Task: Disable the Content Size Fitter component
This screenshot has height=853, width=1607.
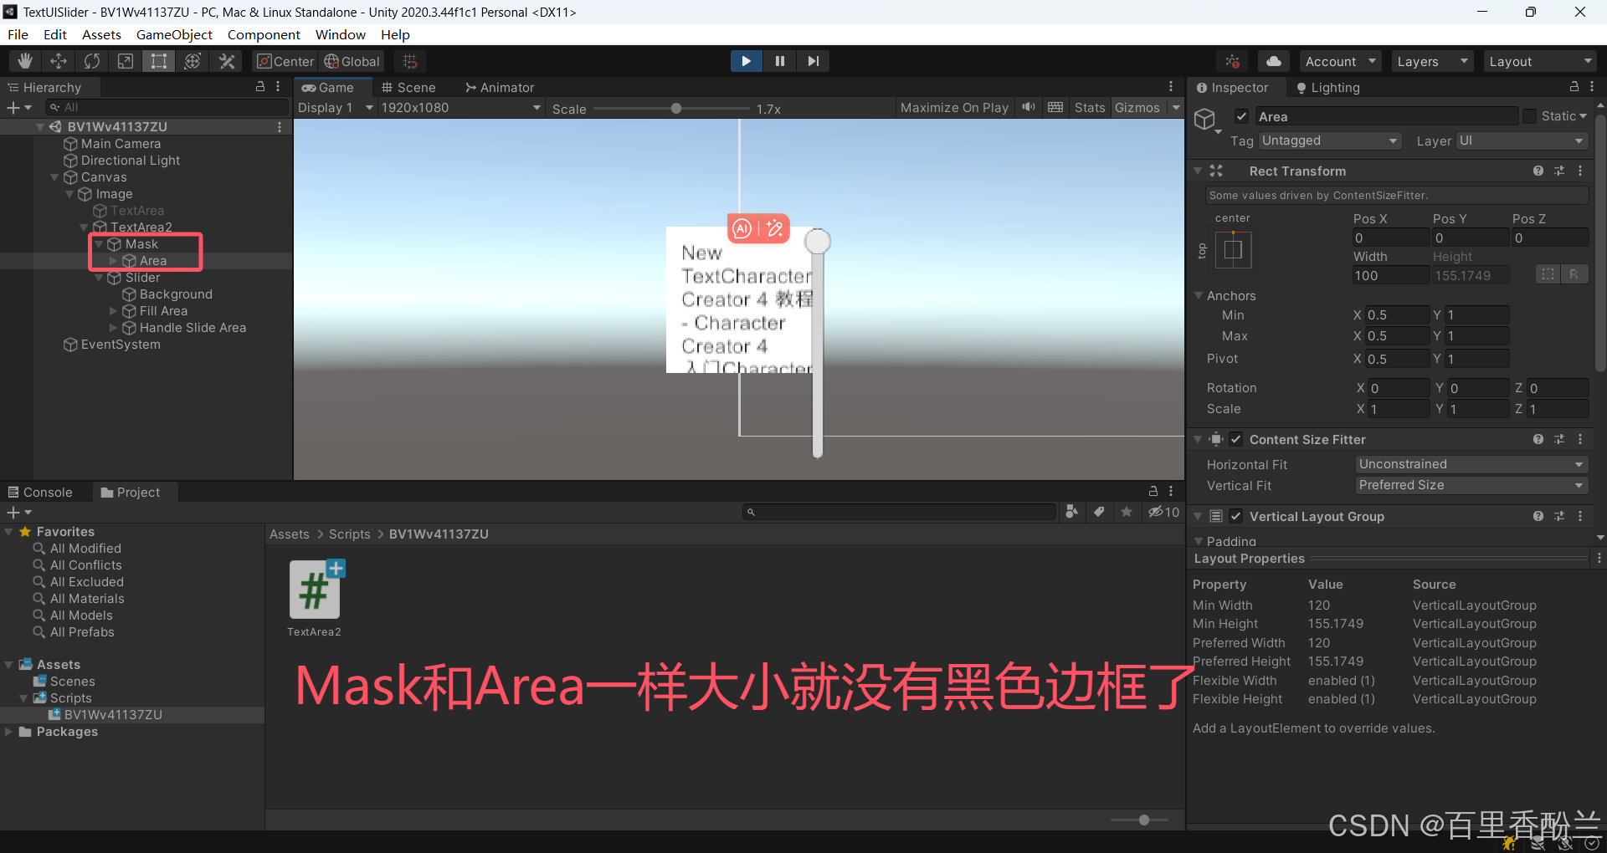Action: point(1236,439)
